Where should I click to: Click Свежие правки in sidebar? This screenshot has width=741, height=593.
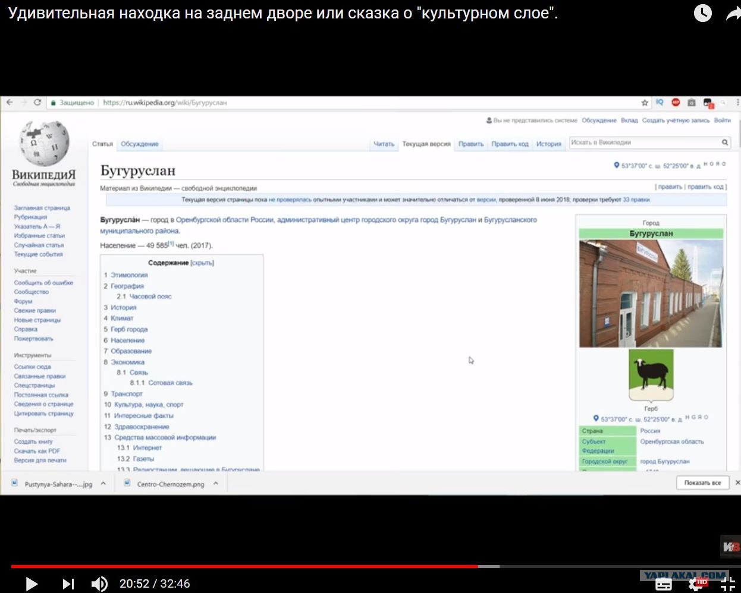(x=35, y=311)
